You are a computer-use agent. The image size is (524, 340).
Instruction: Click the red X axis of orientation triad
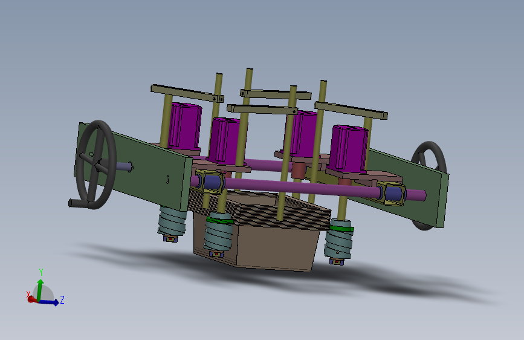(x=31, y=299)
